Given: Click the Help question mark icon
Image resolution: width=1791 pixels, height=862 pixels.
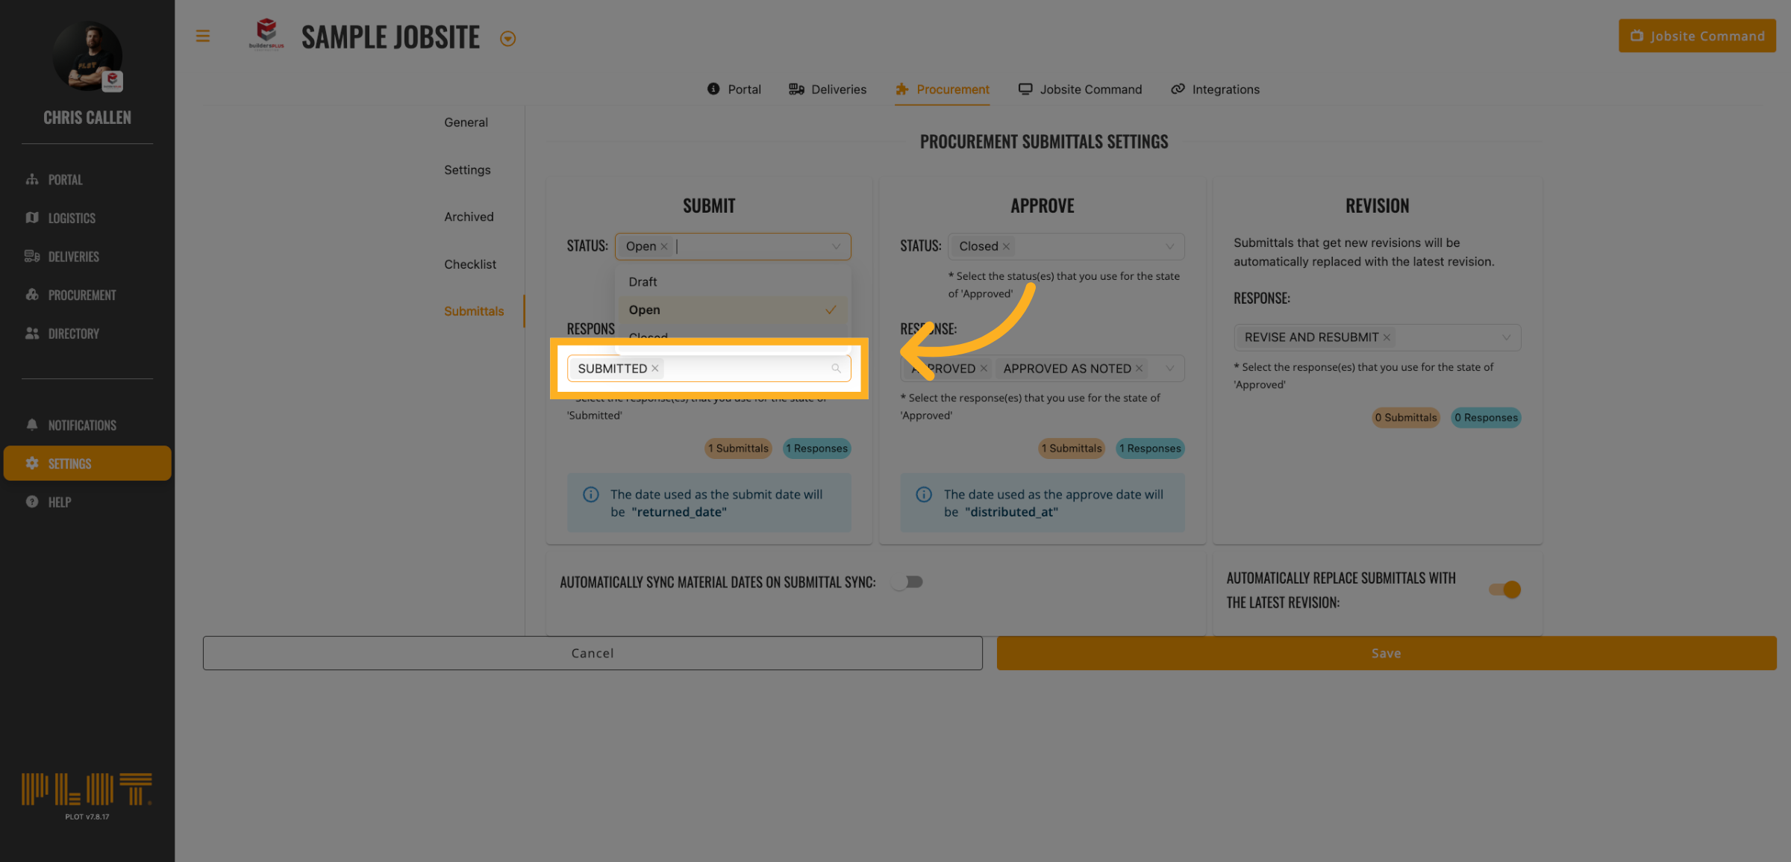Looking at the screenshot, I should [32, 502].
